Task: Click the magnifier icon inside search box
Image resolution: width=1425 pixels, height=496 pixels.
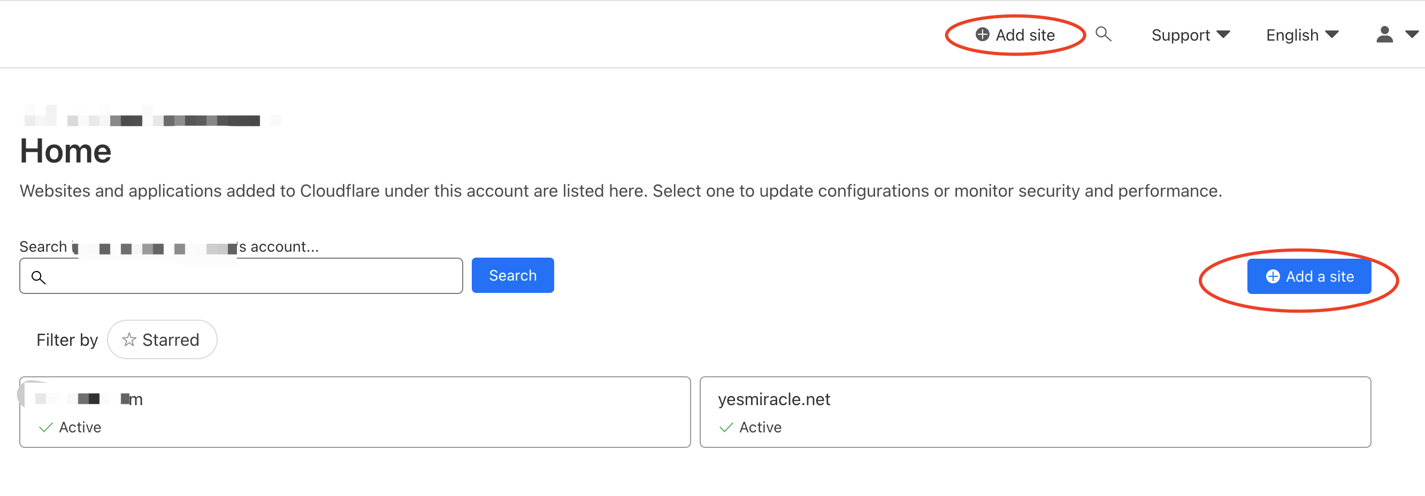Action: tap(38, 277)
